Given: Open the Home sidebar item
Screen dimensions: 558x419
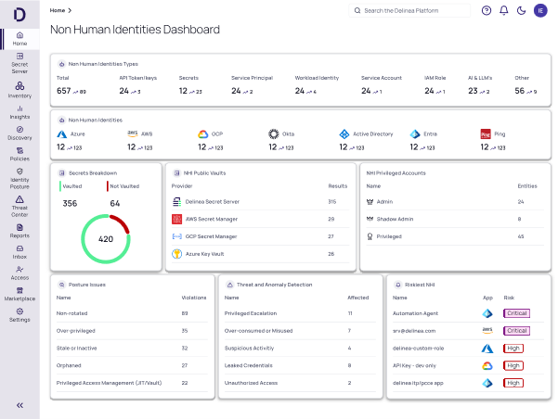Looking at the screenshot, I should pyautogui.click(x=19, y=39).
